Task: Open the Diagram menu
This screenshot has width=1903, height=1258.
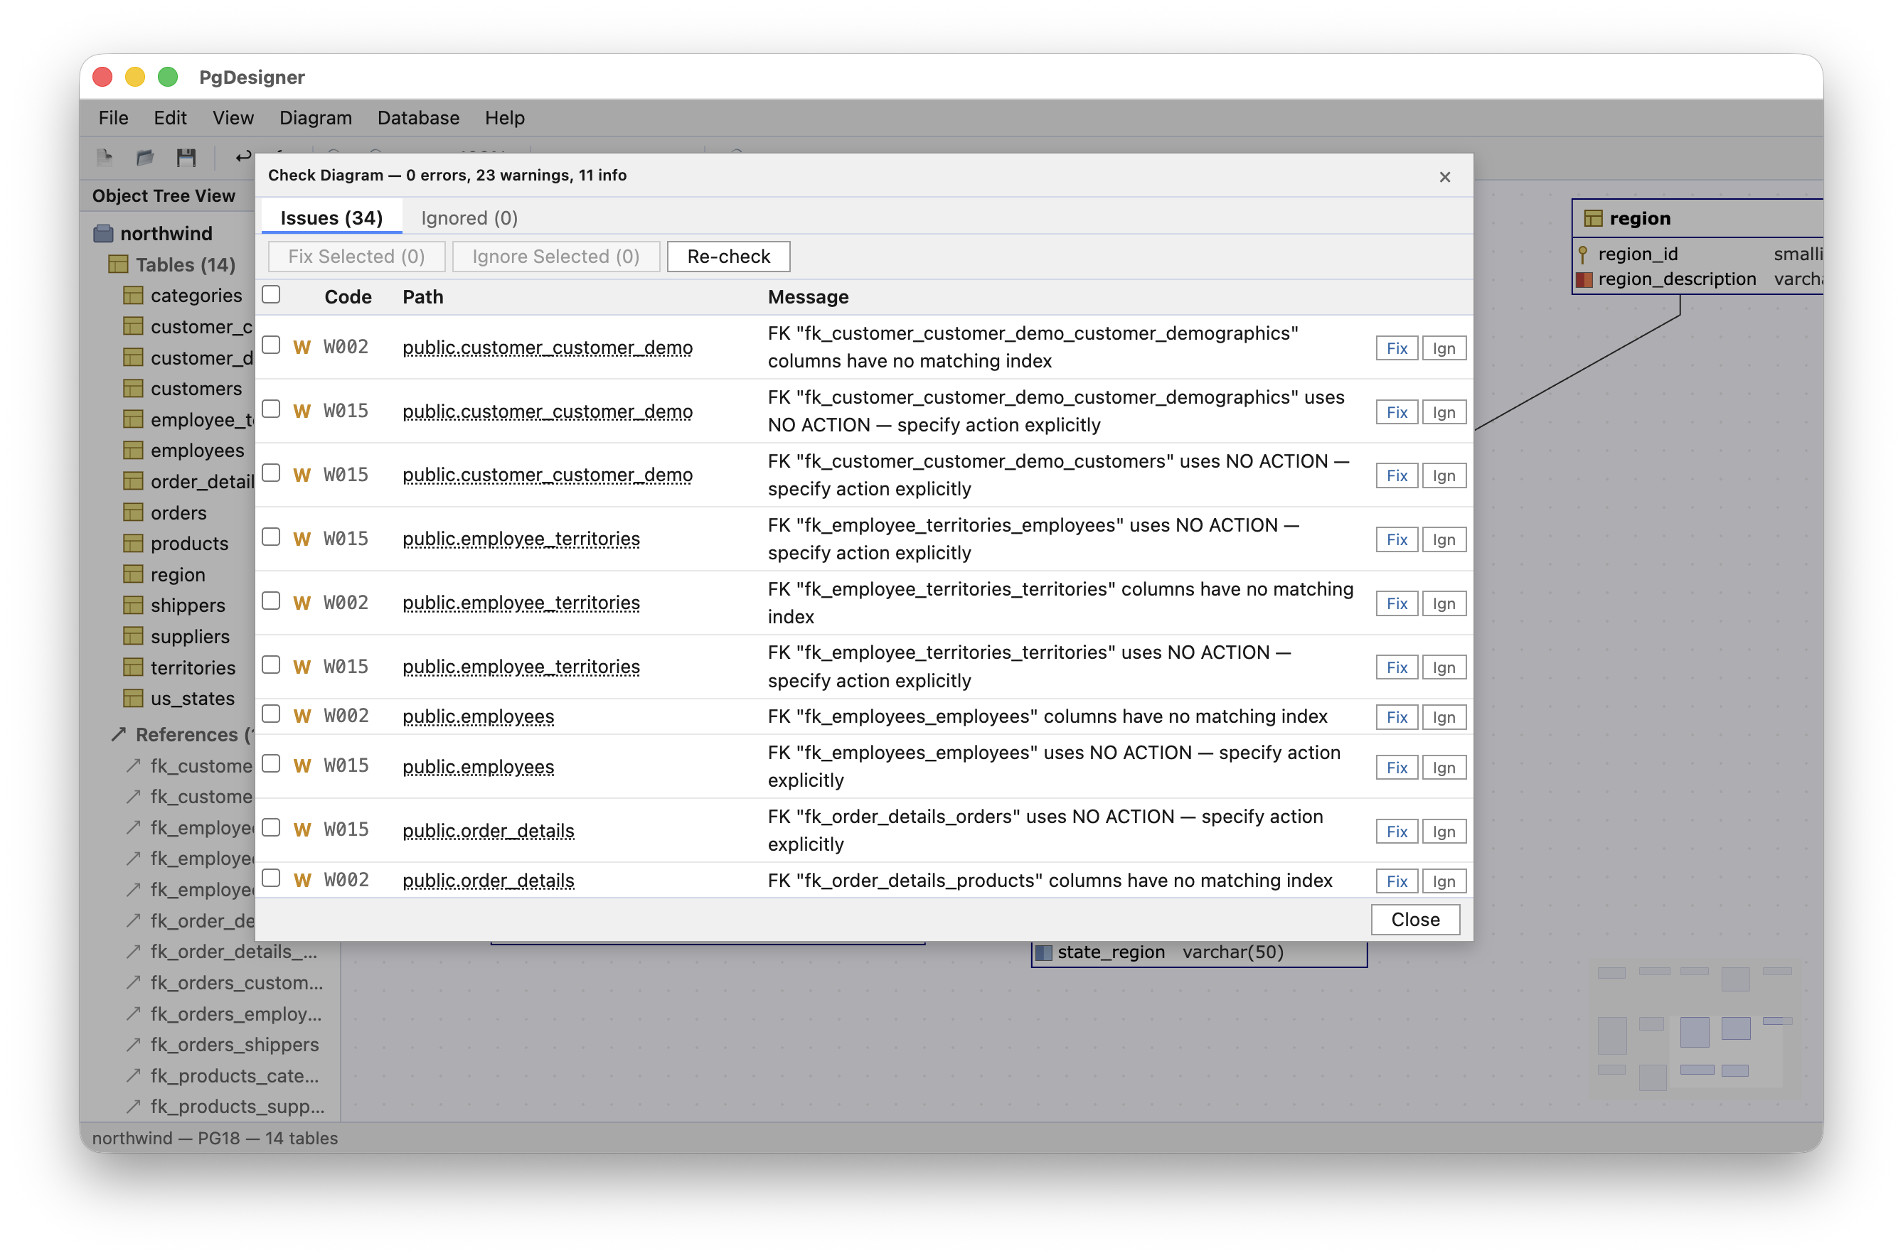Action: 316,117
